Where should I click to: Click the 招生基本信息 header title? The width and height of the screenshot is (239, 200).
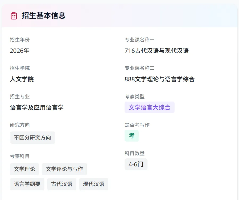pyautogui.click(x=44, y=16)
